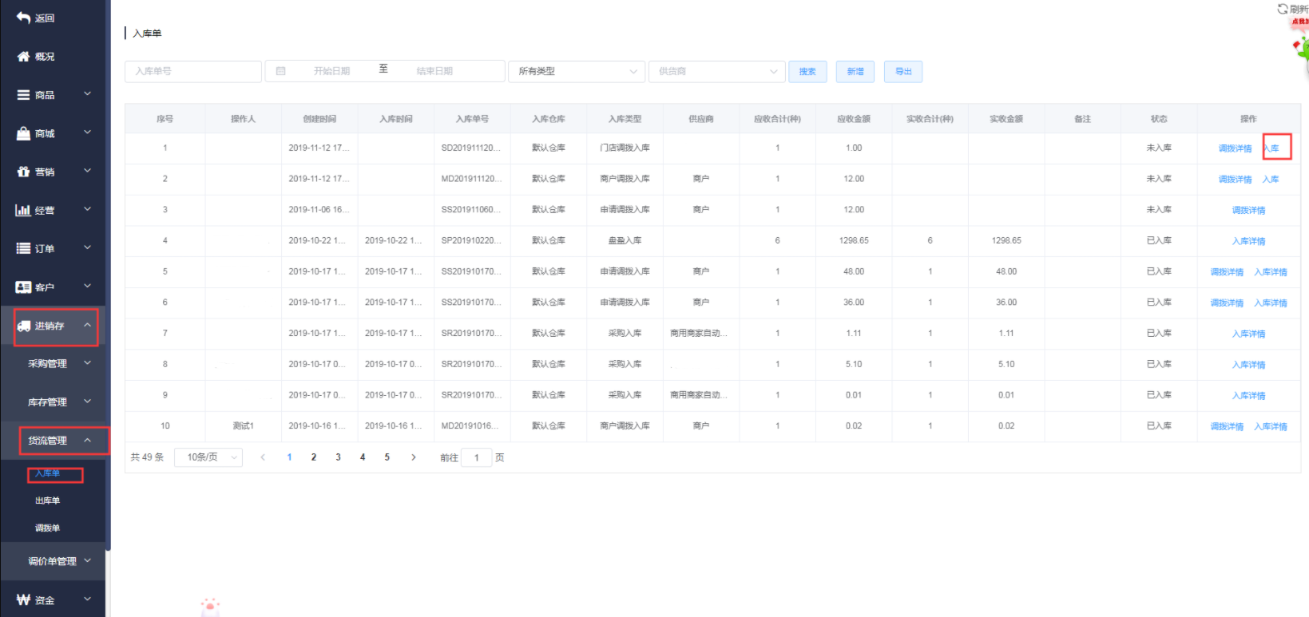
Task: Open the 概况 home icon
Action: pyautogui.click(x=23, y=57)
